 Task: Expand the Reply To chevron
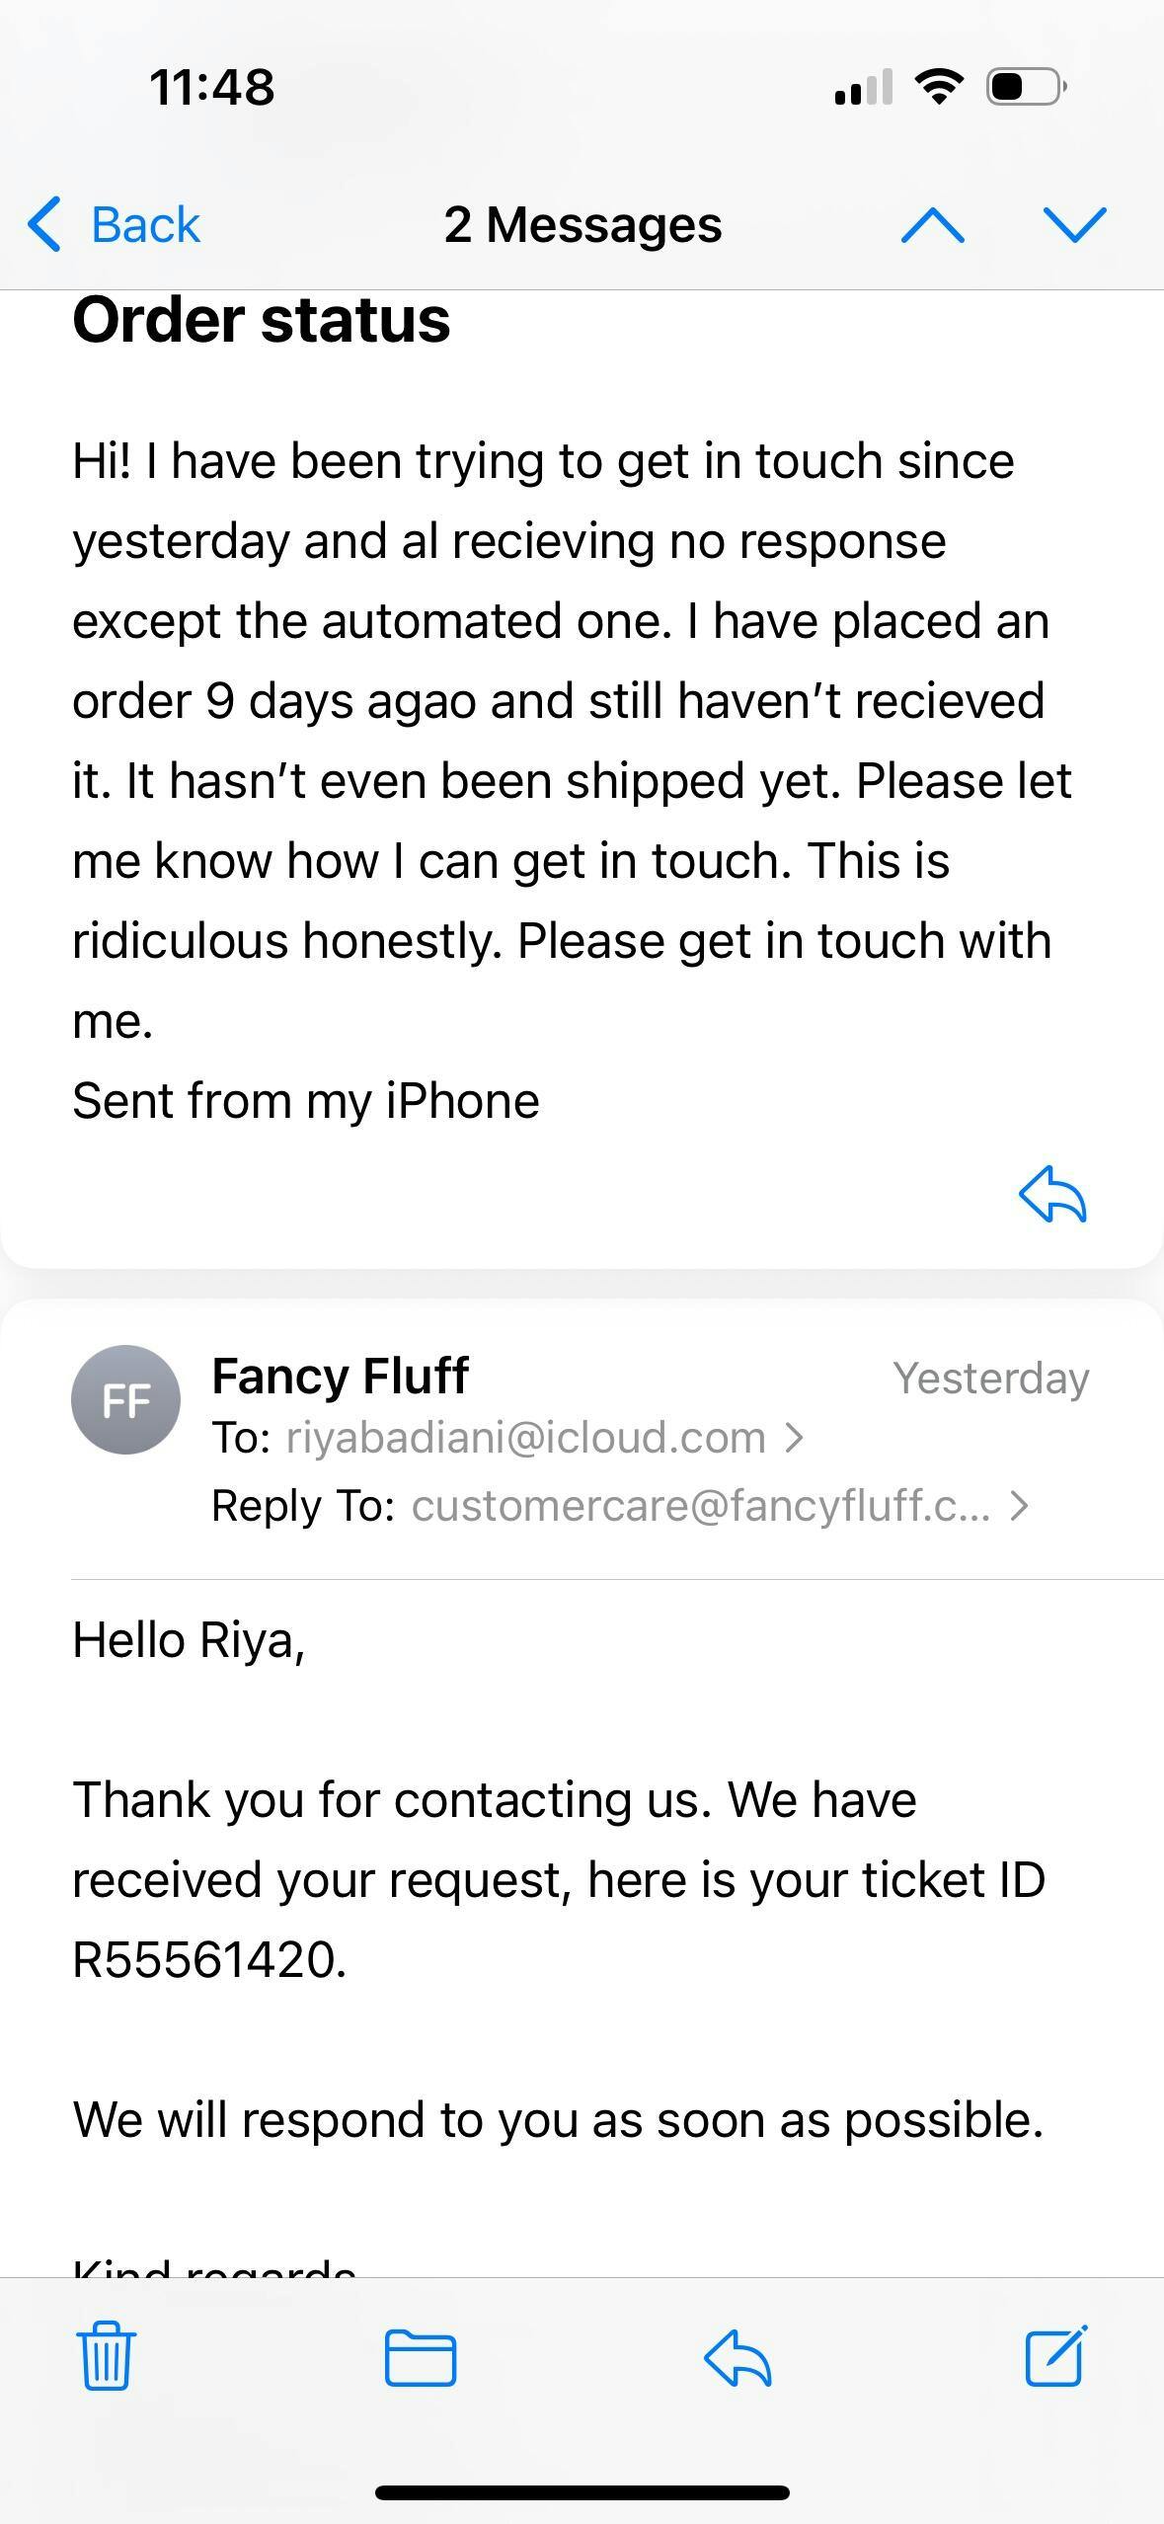pos(1020,1506)
